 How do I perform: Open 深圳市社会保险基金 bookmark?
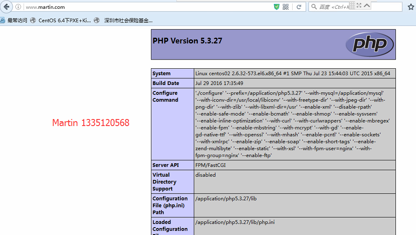[x=128, y=21]
